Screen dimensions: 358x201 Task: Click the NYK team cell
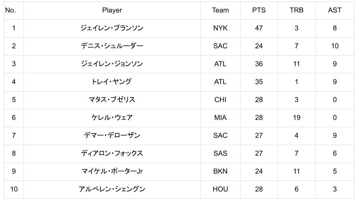[x=220, y=28]
